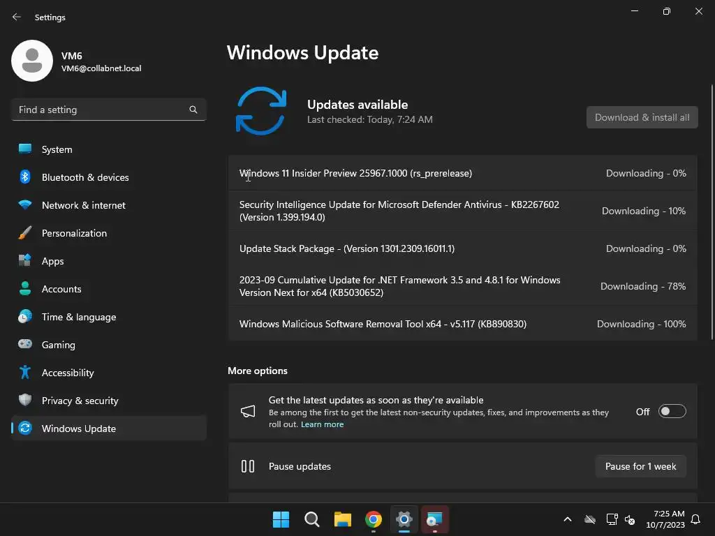Click the Time & language clock icon
The image size is (715, 536).
pos(25,316)
